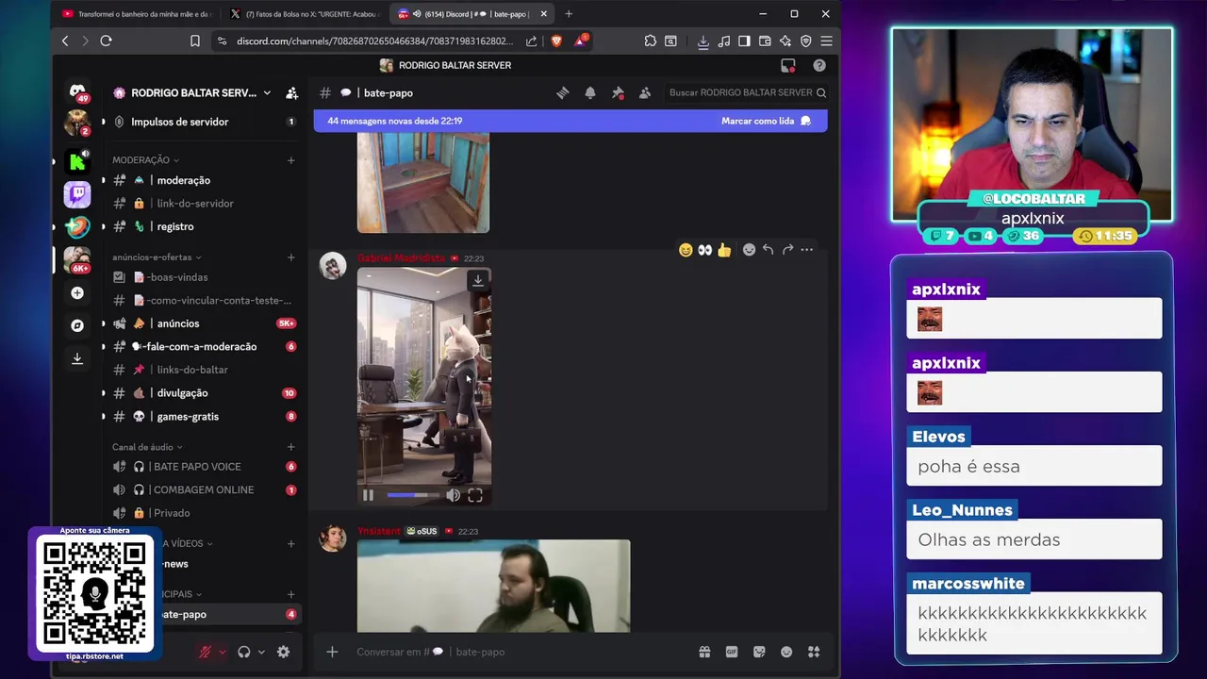
Task: Forward Gabriel Madridista's message
Action: [787, 250]
